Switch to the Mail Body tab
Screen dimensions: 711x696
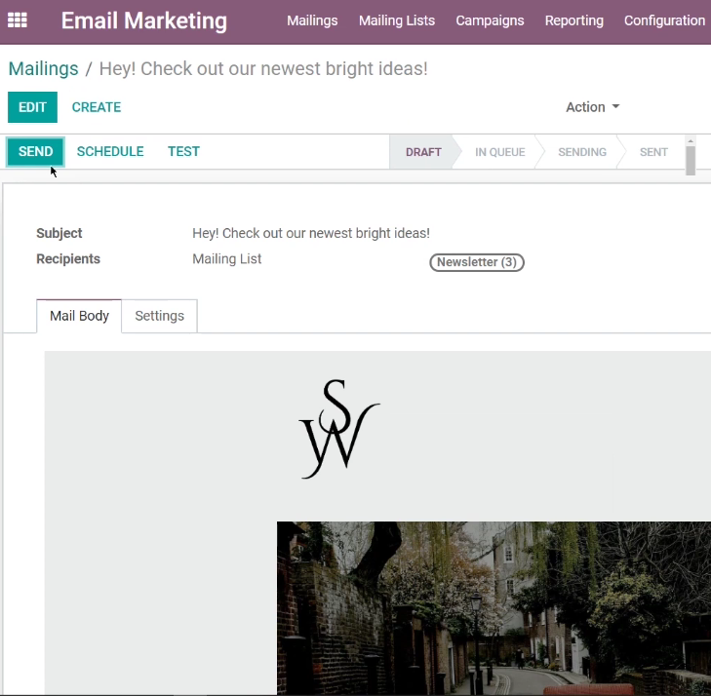click(x=79, y=316)
